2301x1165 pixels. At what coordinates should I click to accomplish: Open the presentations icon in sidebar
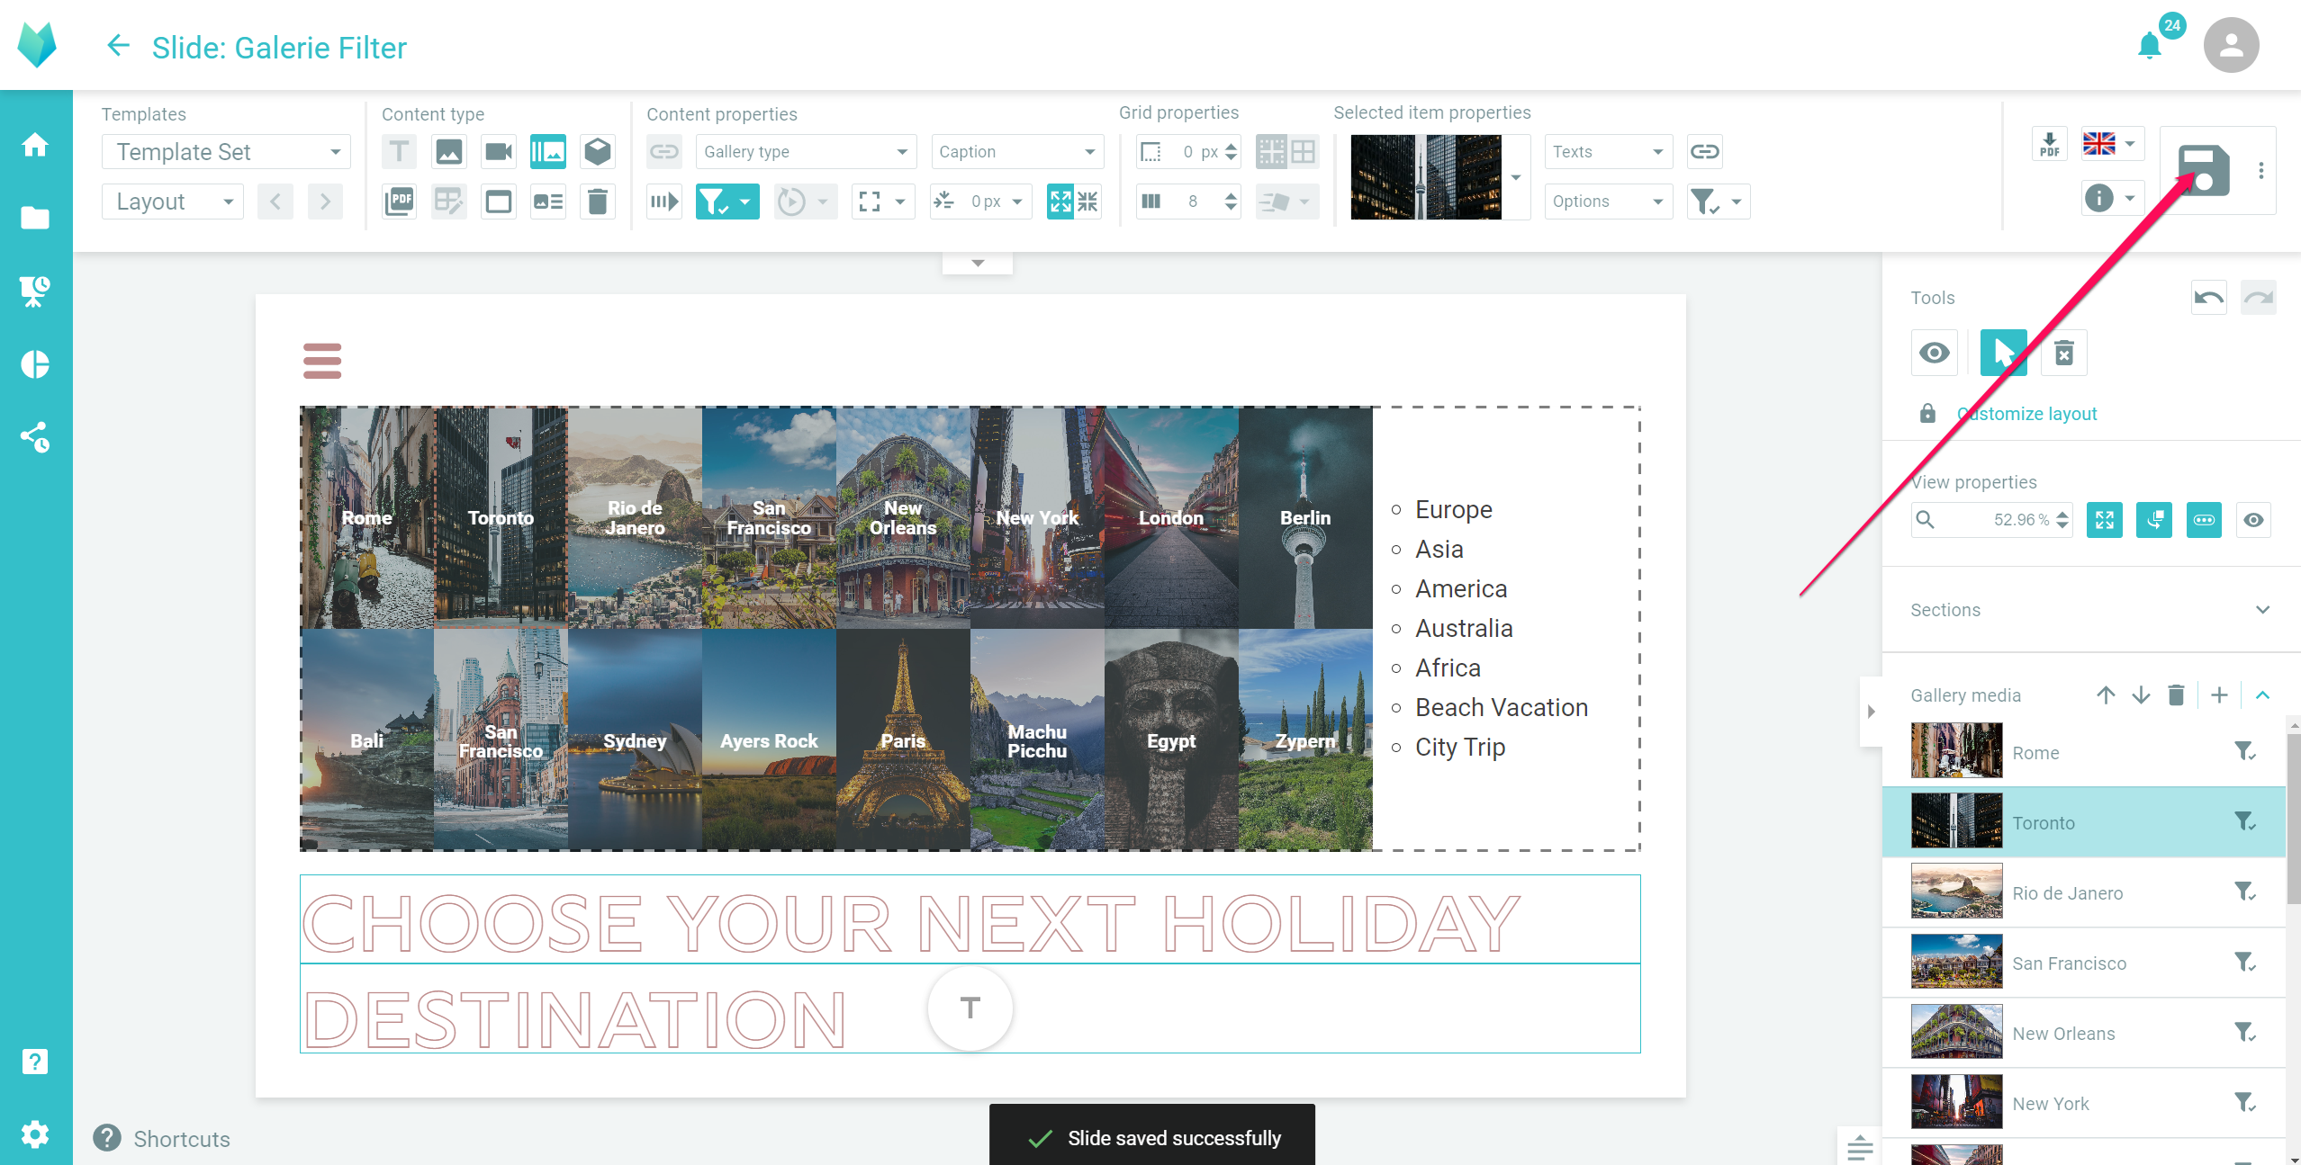35,291
